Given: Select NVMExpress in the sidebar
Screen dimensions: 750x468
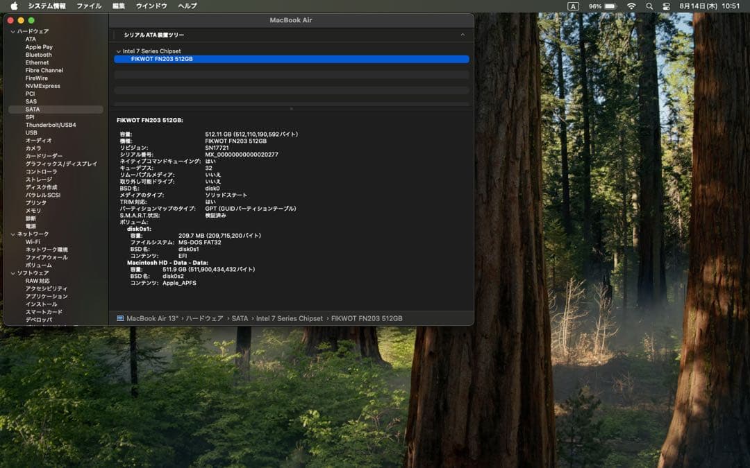Looking at the screenshot, I should tap(42, 86).
